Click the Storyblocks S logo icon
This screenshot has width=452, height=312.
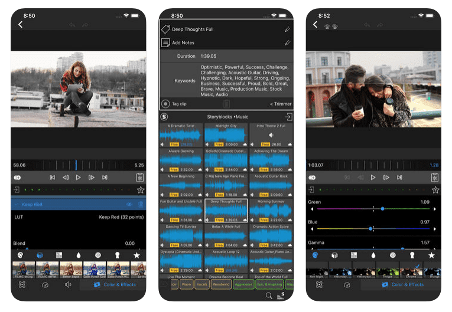point(164,117)
